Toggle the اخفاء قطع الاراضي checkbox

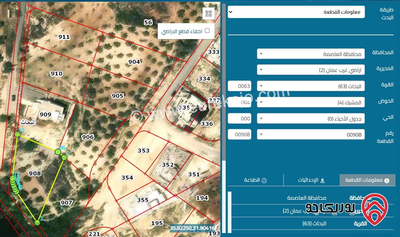(x=207, y=31)
